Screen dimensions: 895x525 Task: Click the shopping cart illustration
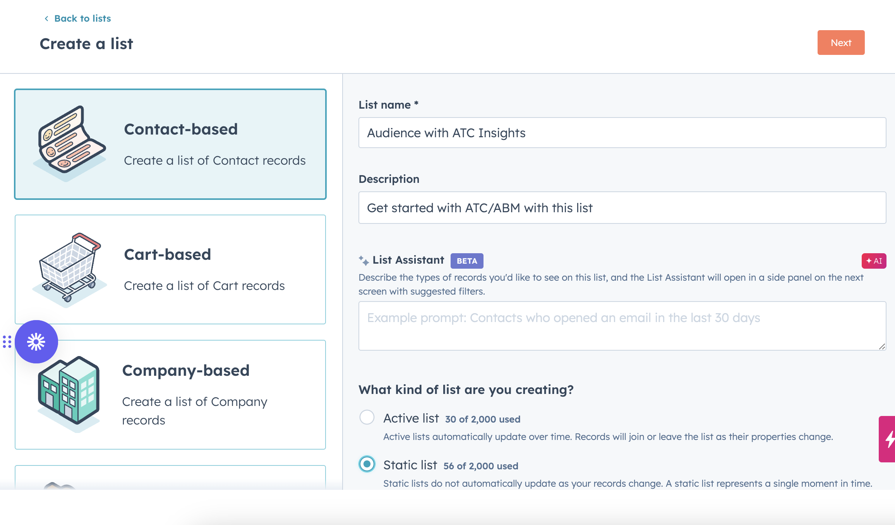coord(70,268)
